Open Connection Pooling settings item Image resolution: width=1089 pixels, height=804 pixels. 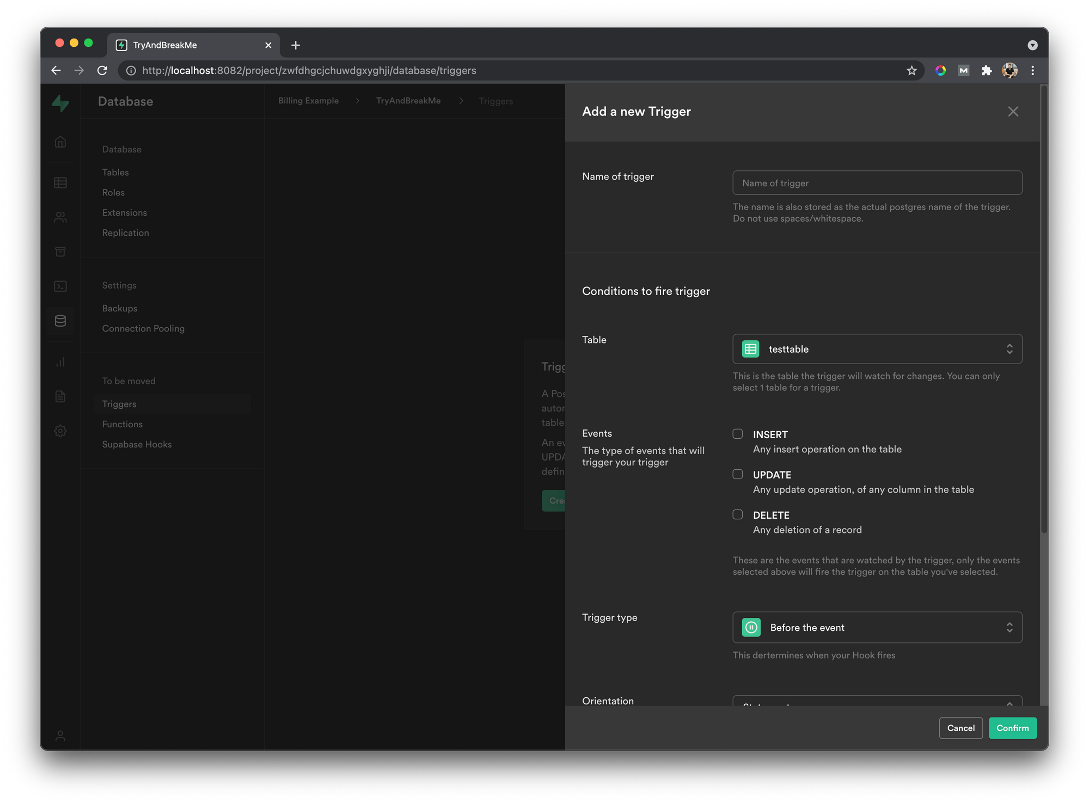(x=143, y=329)
